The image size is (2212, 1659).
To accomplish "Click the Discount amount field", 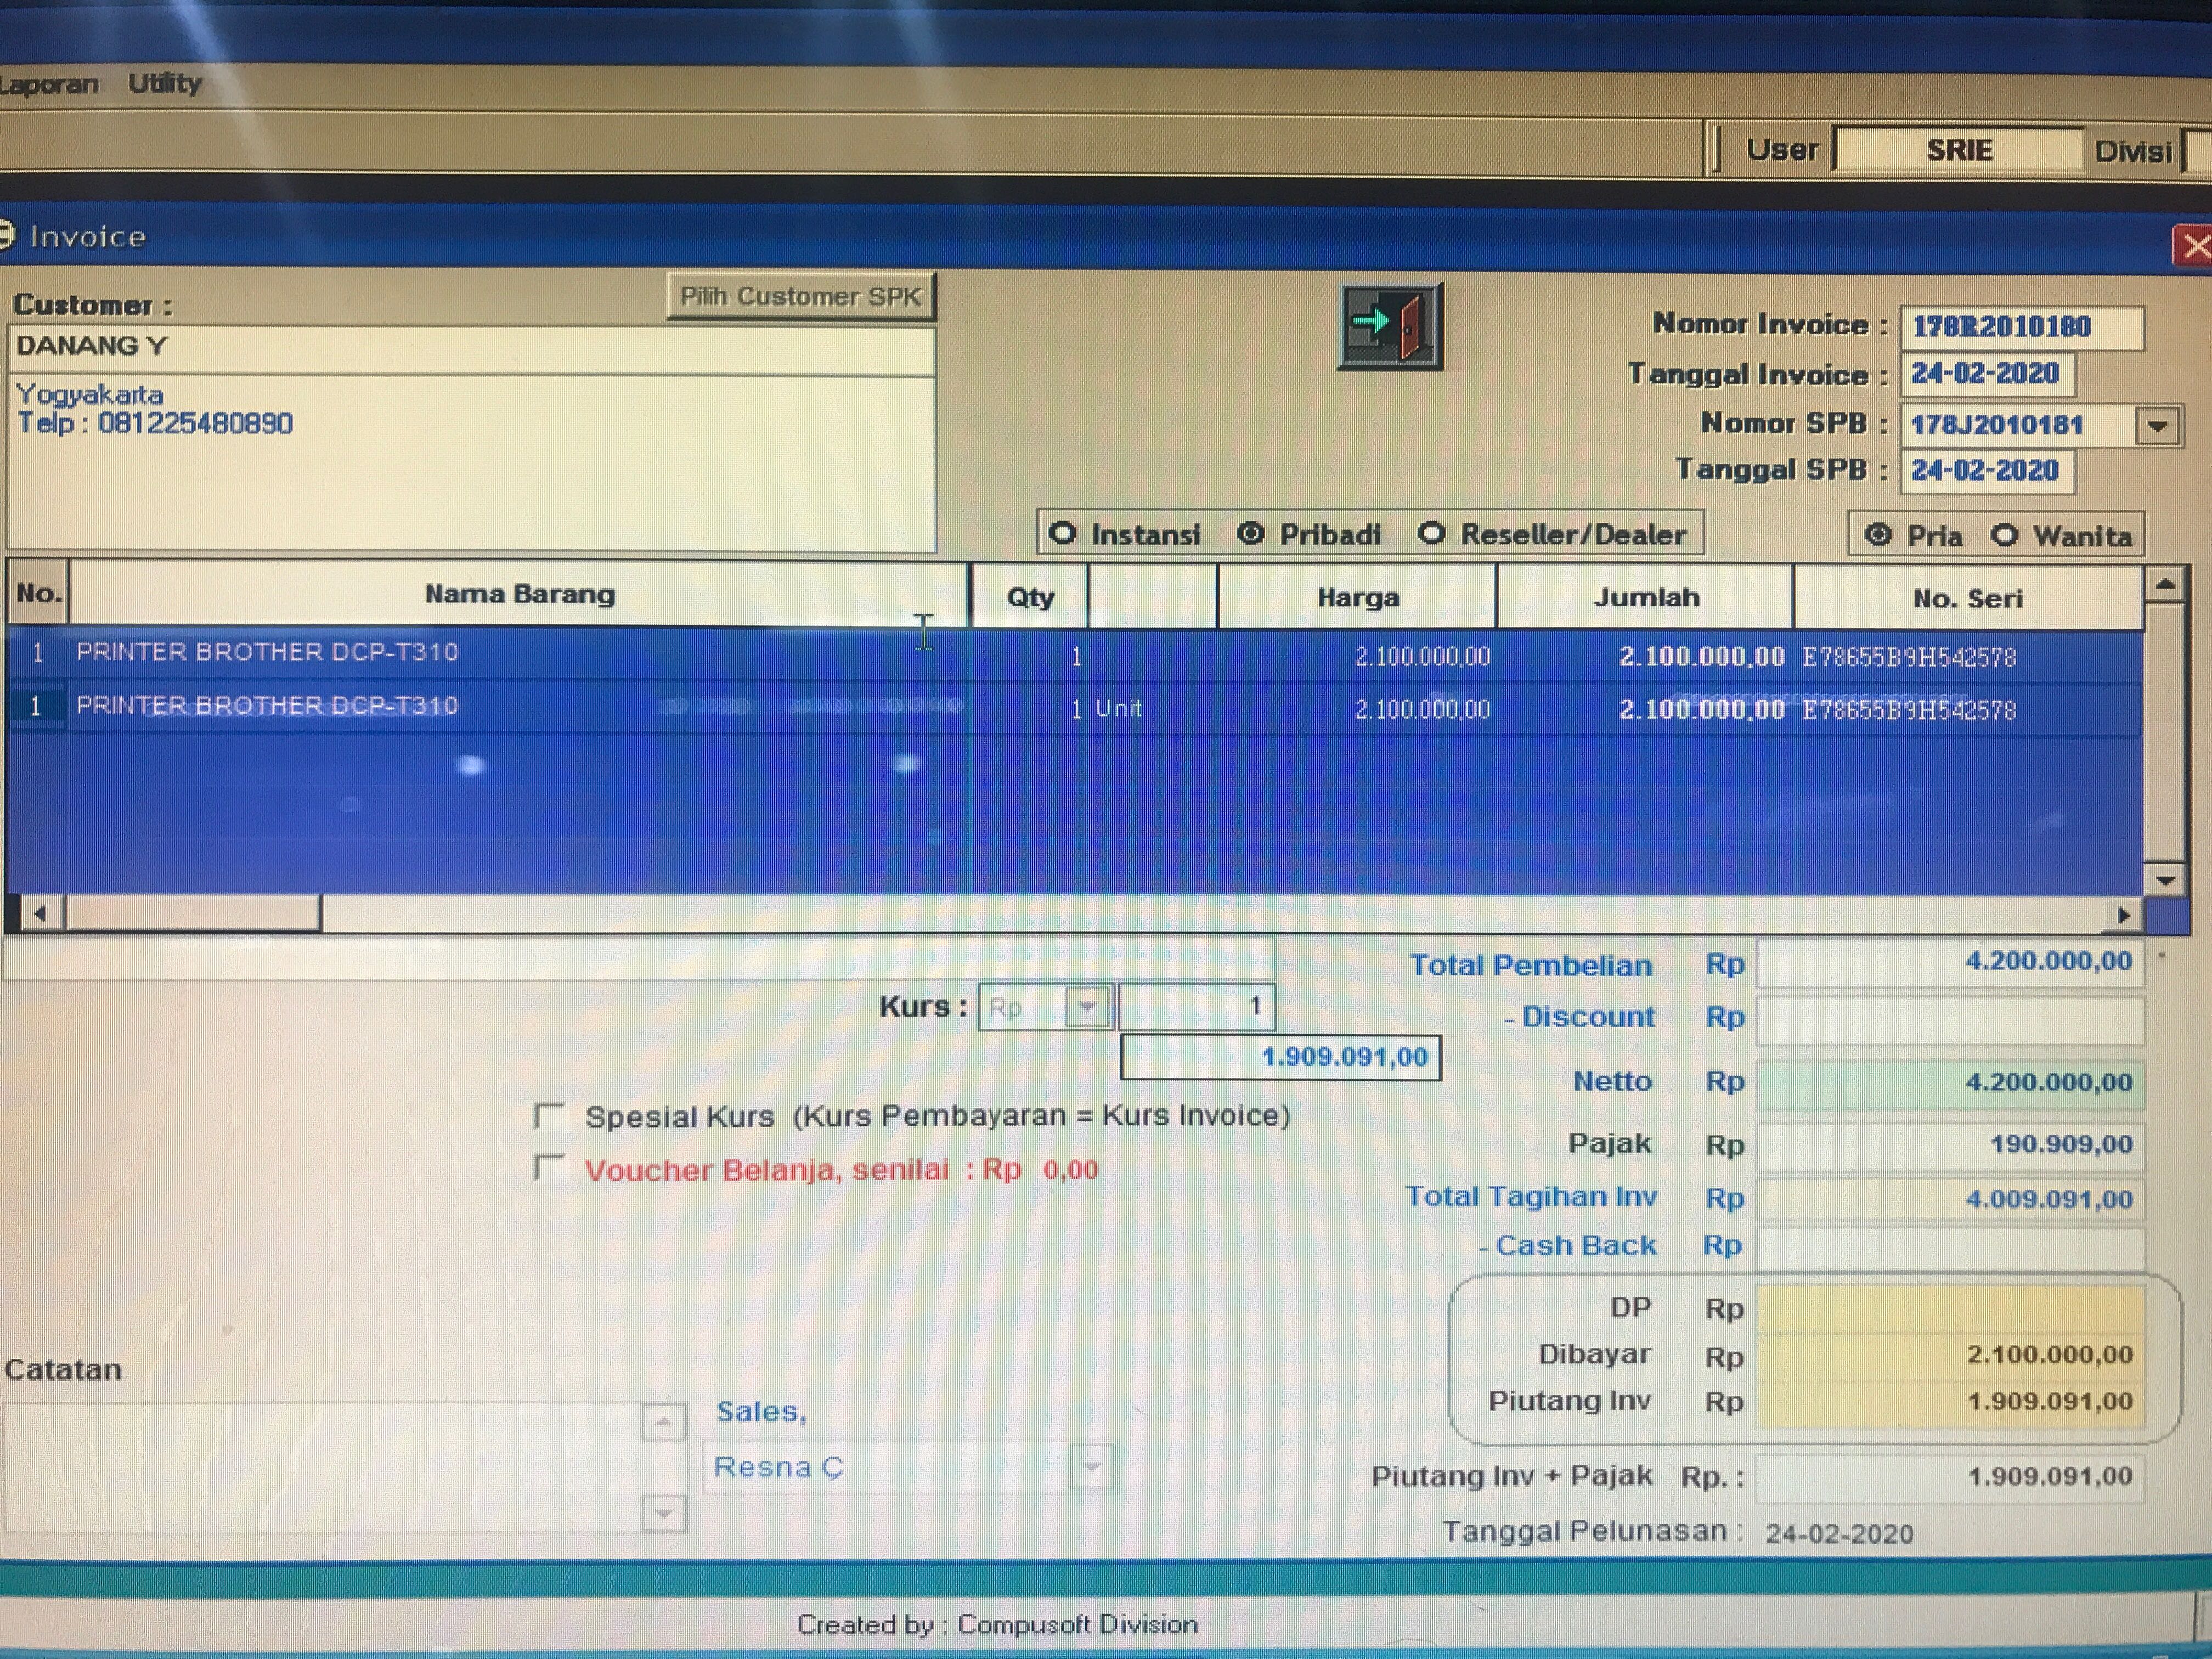I will pyautogui.click(x=1949, y=1019).
